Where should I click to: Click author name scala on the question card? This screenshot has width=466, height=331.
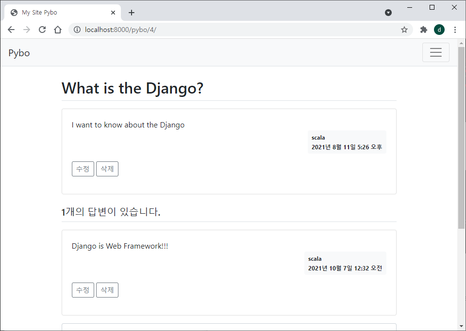[x=318, y=138]
